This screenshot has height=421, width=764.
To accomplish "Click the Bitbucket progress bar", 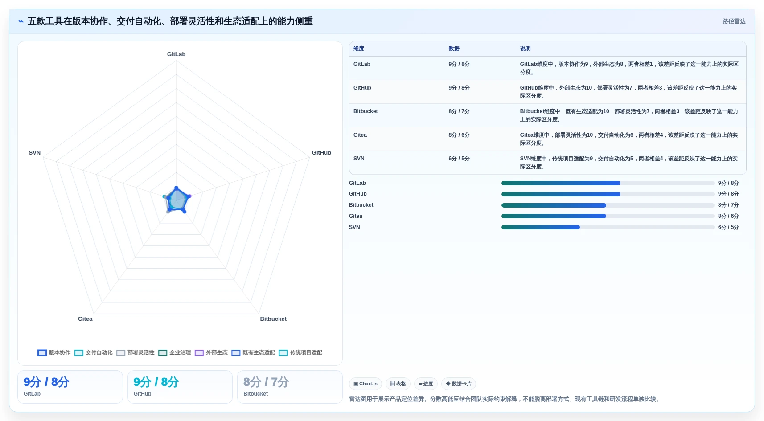I will click(608, 205).
